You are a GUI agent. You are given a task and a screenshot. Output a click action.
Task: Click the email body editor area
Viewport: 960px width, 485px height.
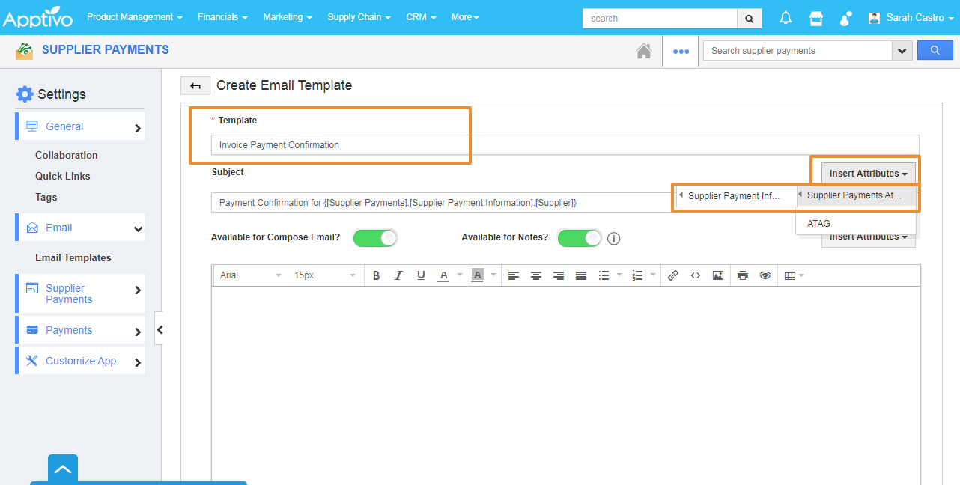[x=566, y=385]
